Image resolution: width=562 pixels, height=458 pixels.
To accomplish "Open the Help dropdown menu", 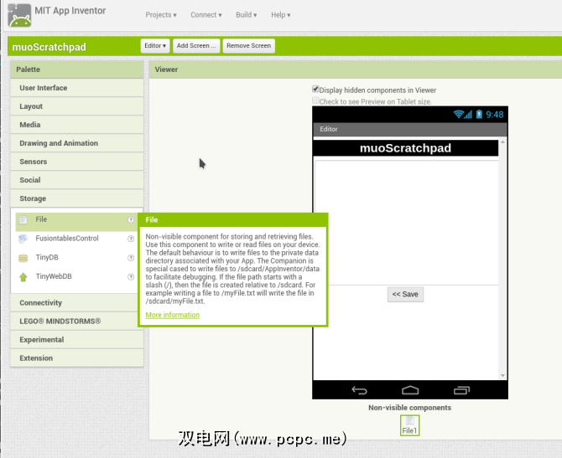I will [281, 15].
